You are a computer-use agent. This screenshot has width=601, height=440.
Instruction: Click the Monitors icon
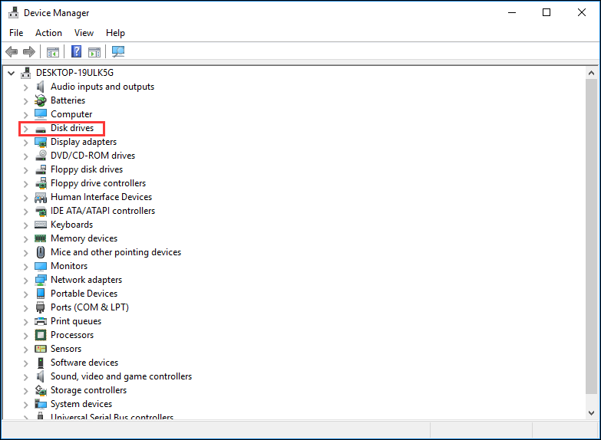pyautogui.click(x=40, y=266)
